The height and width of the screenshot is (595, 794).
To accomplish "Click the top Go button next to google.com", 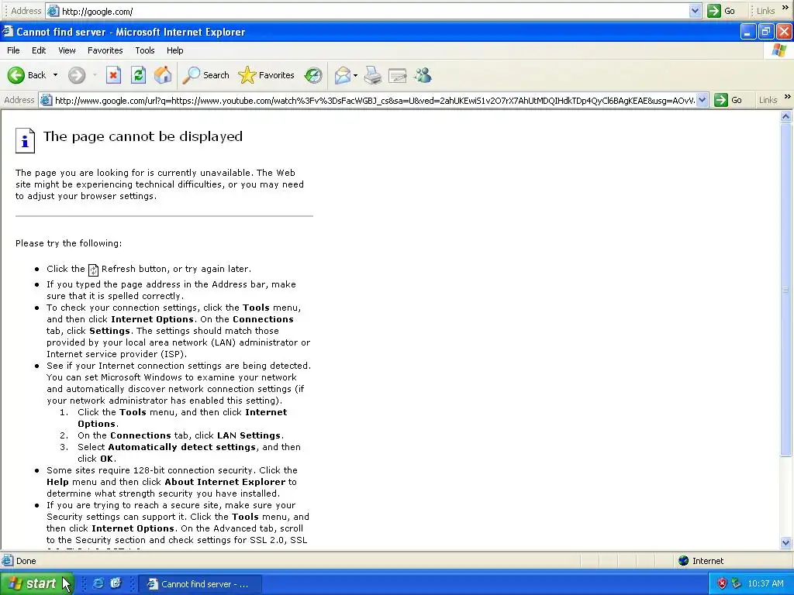I will 721,11.
